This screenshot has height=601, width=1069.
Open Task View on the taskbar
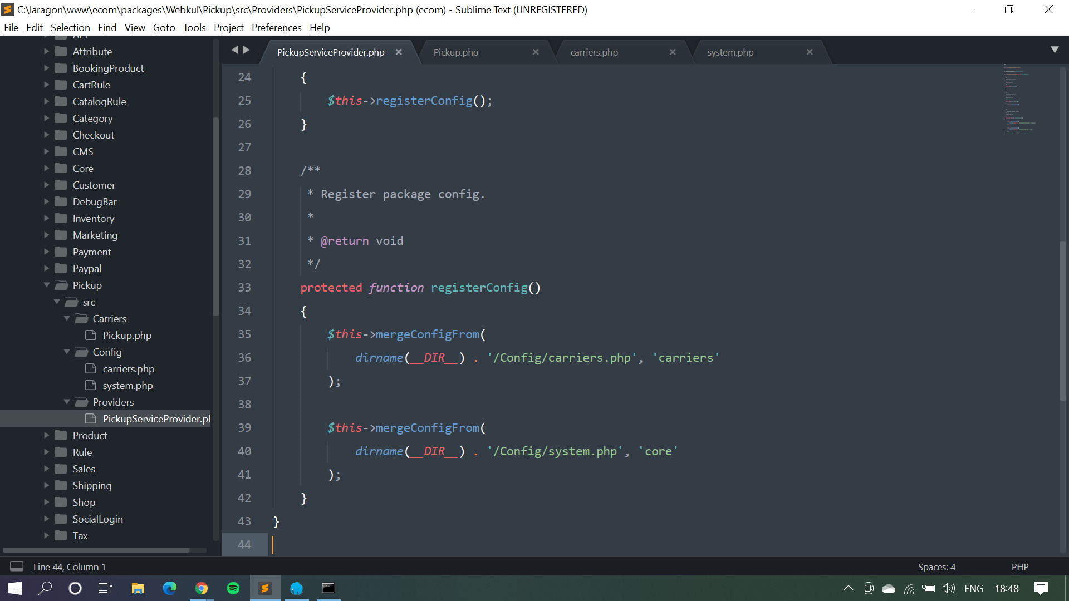(x=105, y=588)
